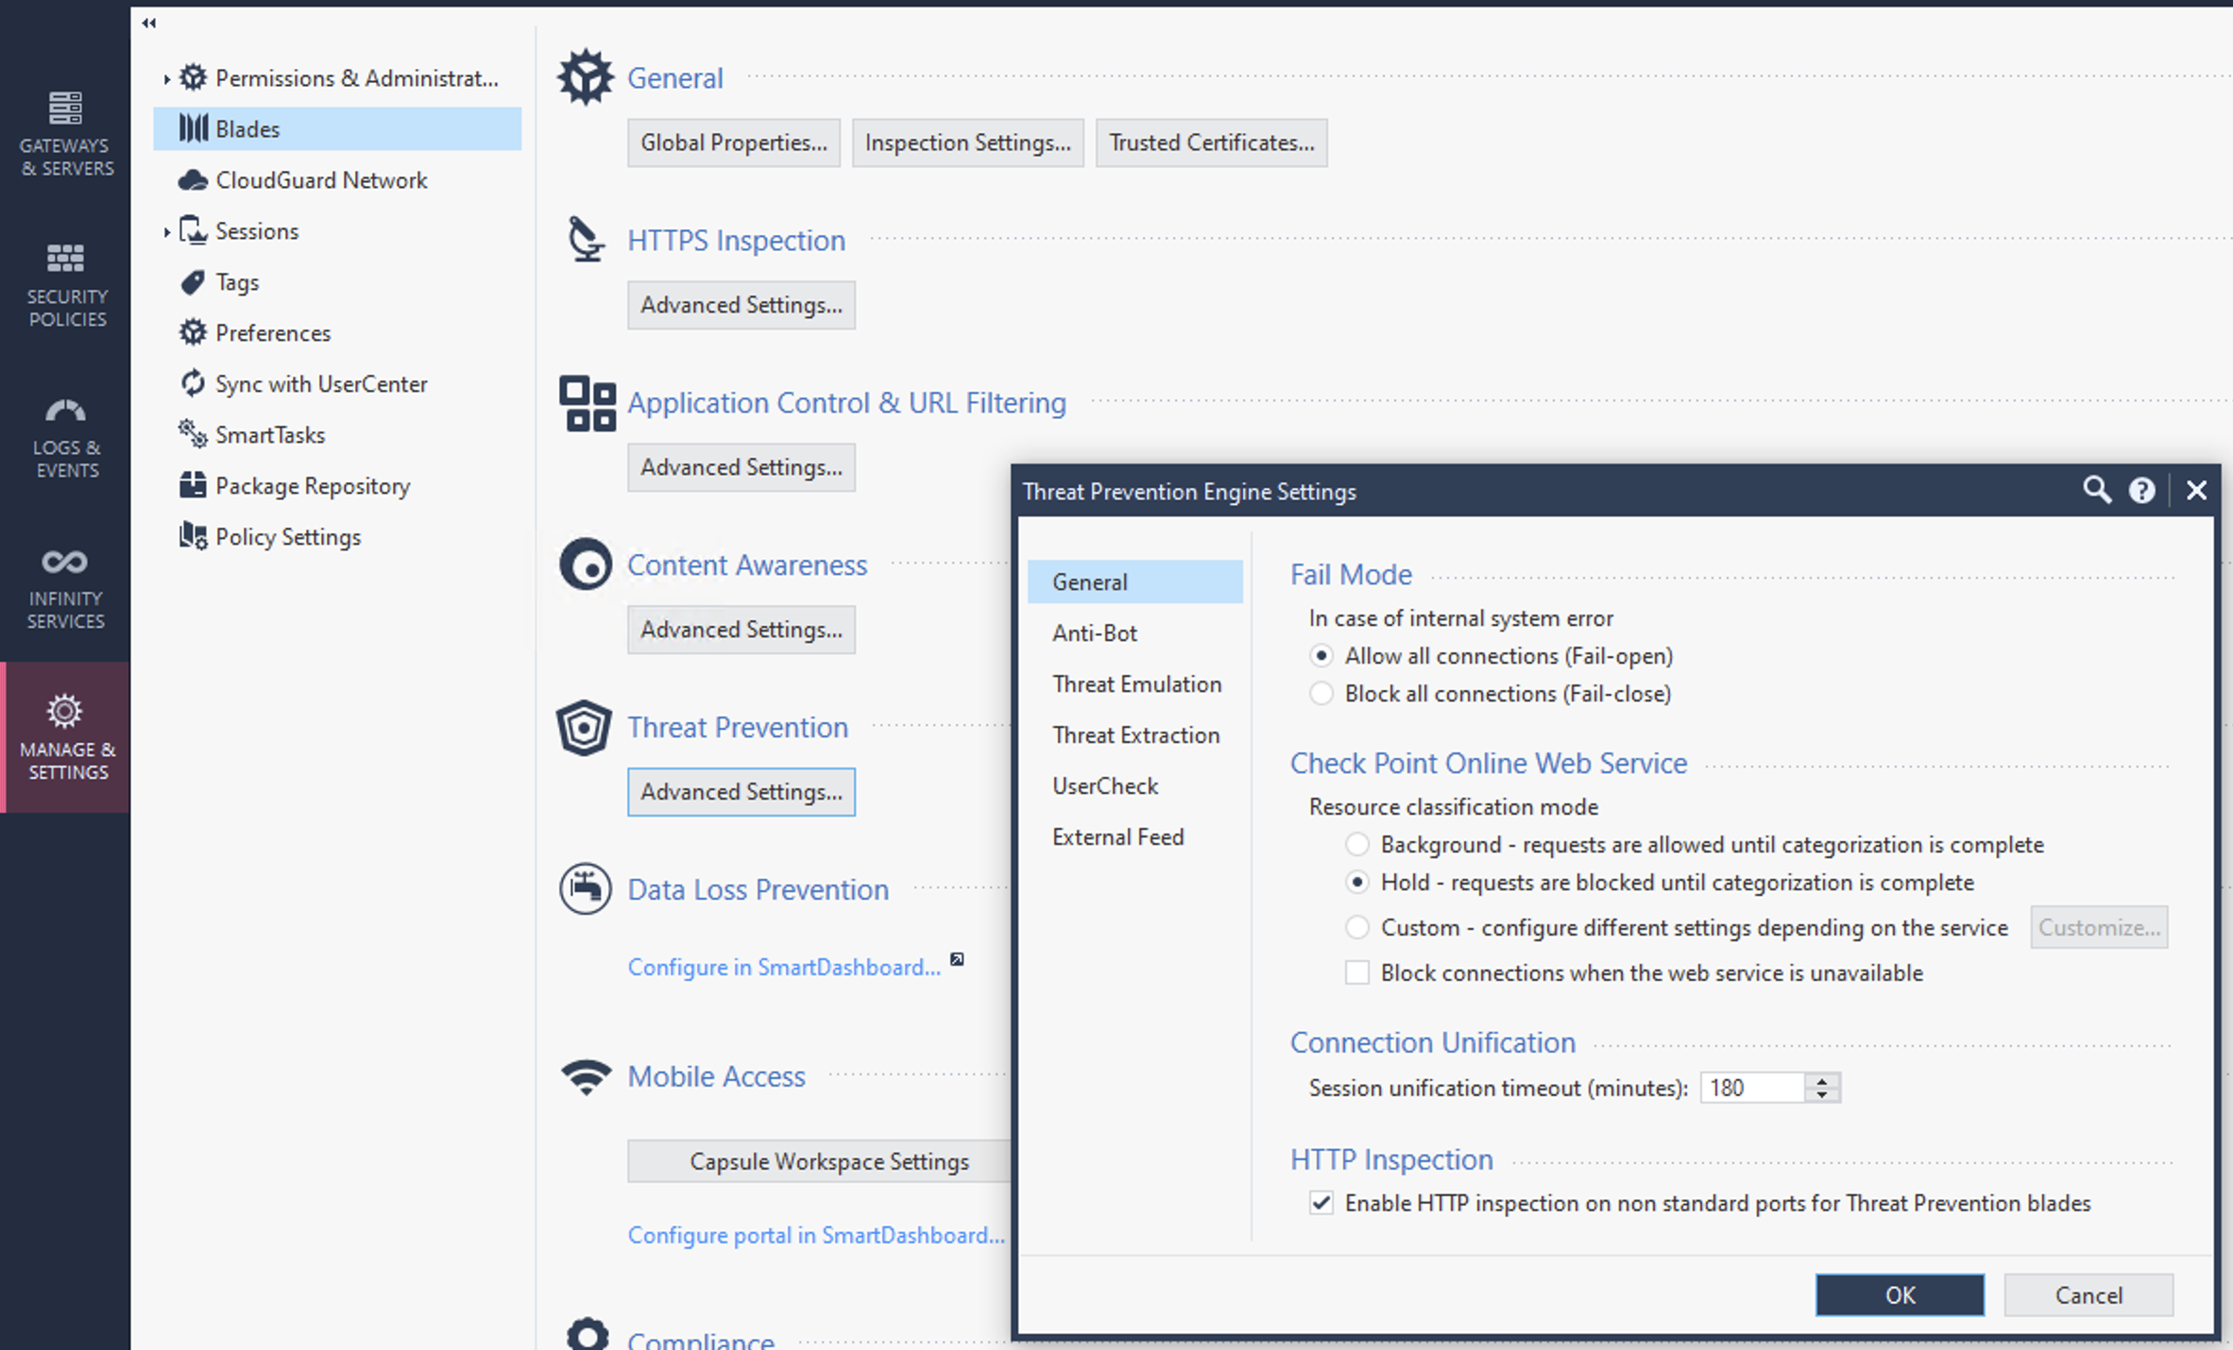This screenshot has width=2233, height=1350.
Task: Click Configure portal in SmartDashboard link
Action: [x=816, y=1235]
